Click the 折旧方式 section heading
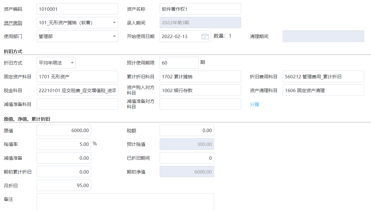 tap(13, 52)
